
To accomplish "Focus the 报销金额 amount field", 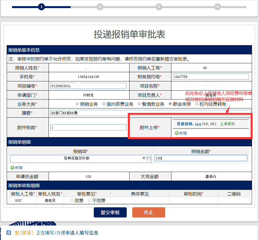I will 201,158.
